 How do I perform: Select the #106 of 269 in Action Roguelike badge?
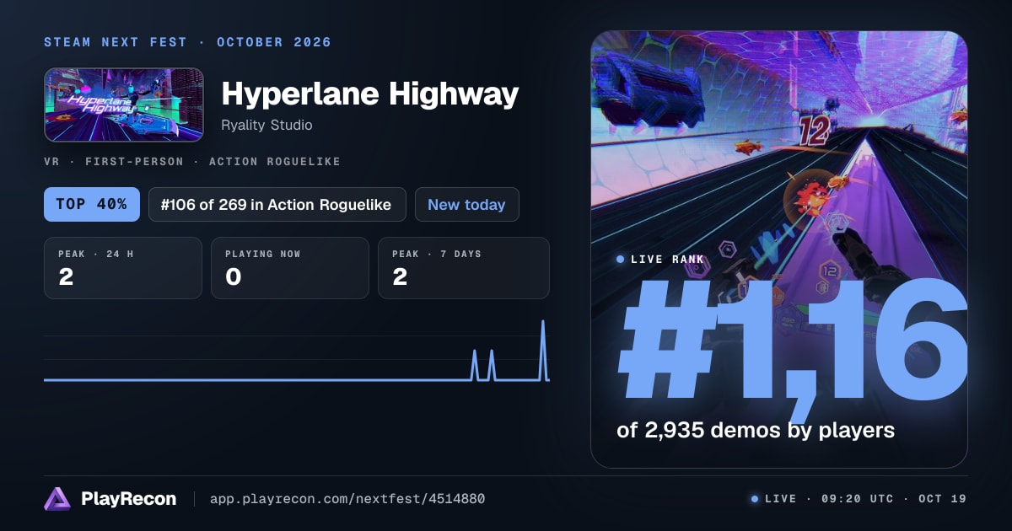(277, 204)
